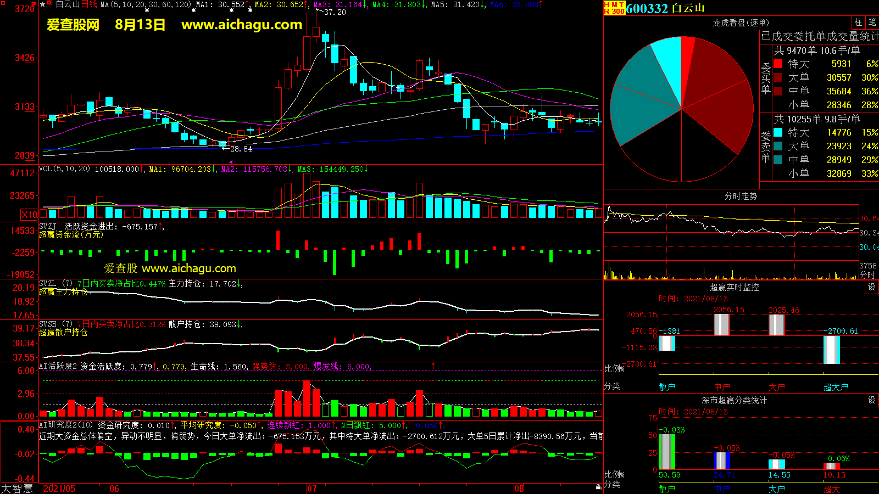The height and width of the screenshot is (494, 879).
Task: Click the 07 month marker on timeline
Action: click(312, 489)
